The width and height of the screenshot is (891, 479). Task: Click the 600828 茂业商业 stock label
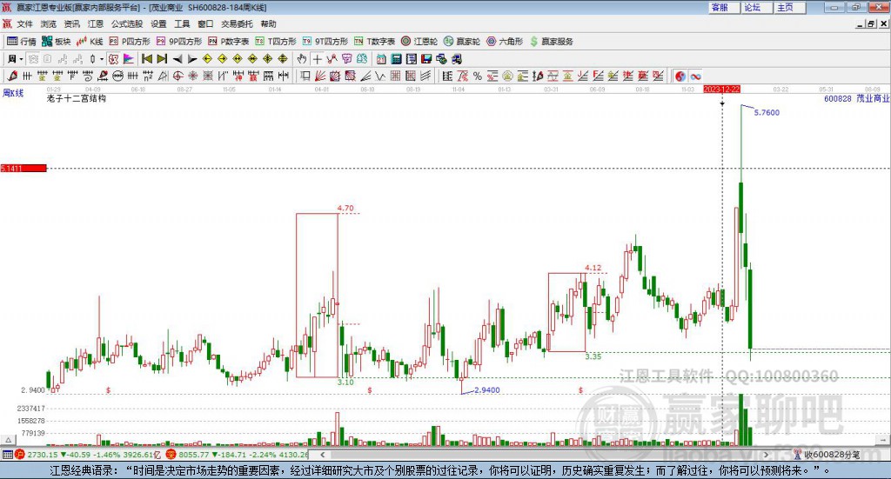856,99
